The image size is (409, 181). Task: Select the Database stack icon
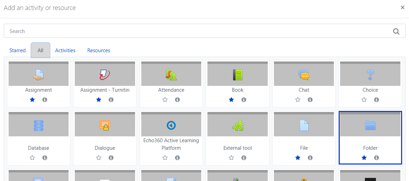39,126
